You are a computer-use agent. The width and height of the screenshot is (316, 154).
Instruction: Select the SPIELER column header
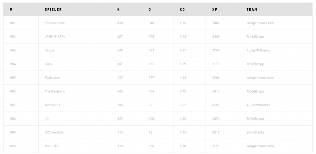tap(53, 10)
